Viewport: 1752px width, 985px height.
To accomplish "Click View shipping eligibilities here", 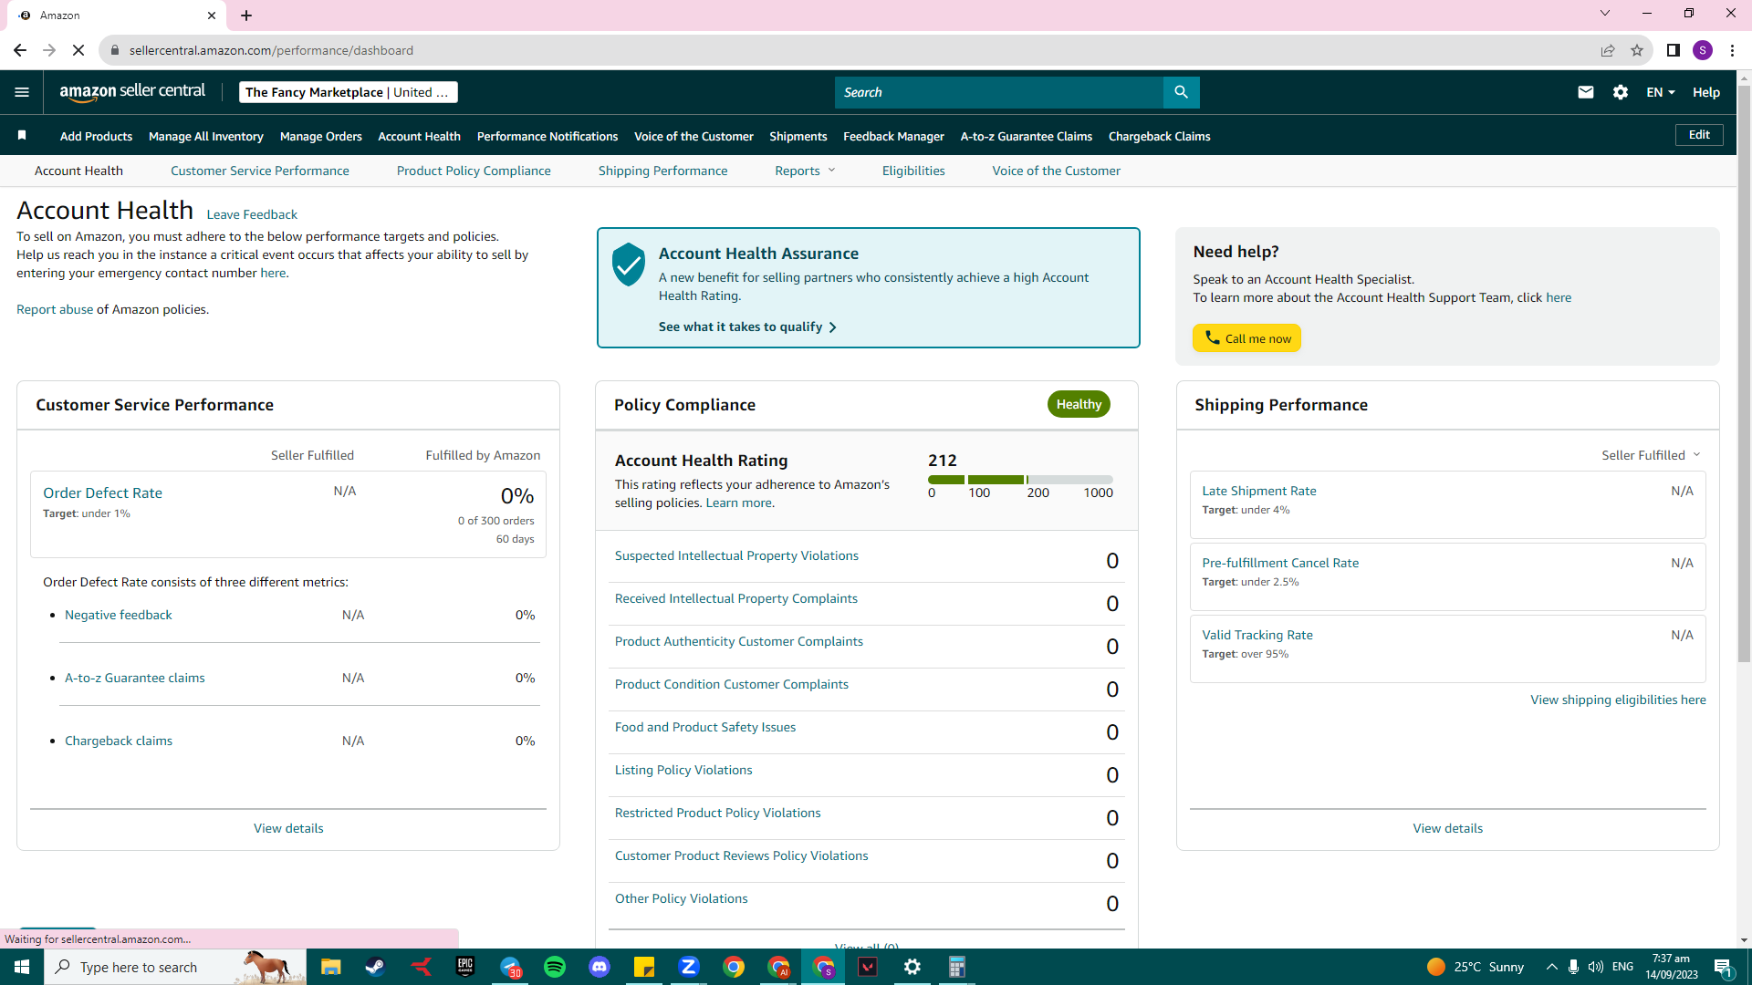I will click(1618, 700).
